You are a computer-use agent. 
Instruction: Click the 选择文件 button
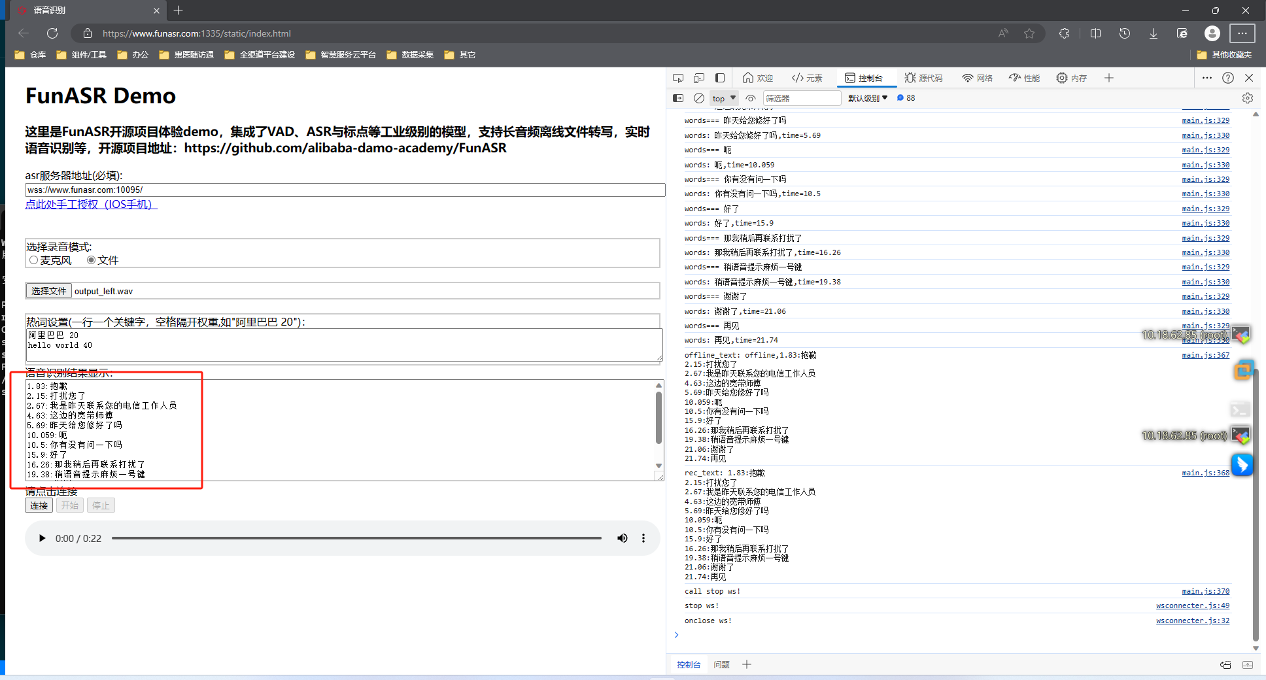click(49, 291)
